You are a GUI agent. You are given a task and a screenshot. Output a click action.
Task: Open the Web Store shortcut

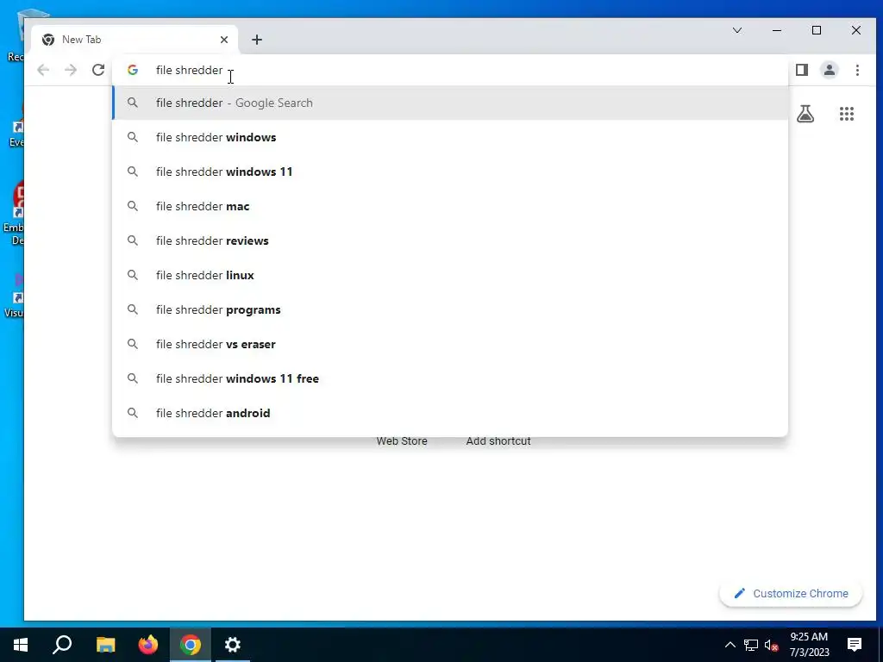tap(402, 440)
